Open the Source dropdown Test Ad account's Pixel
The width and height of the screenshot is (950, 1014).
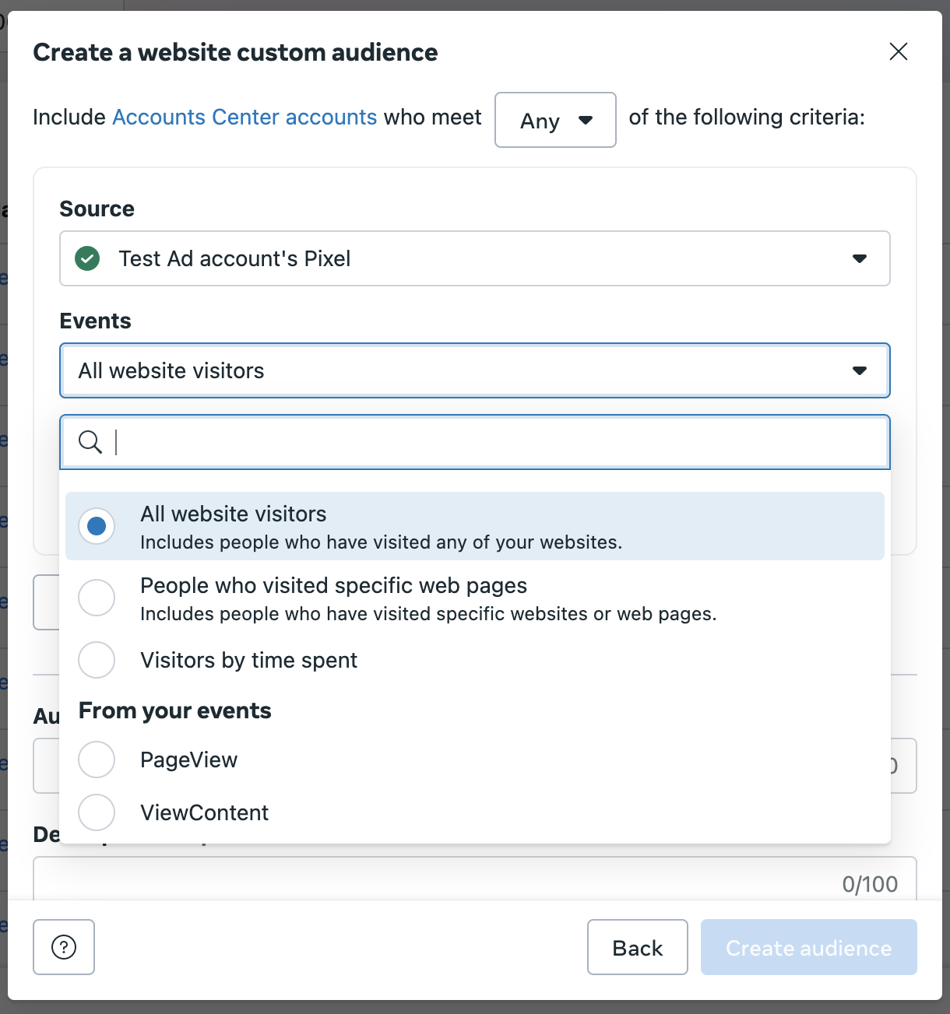pos(475,258)
